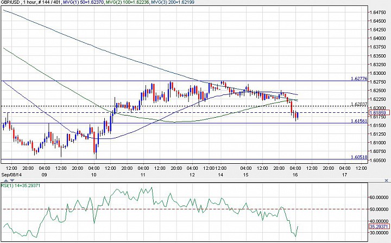
Task: Select the MVG(1) 50=1.62370 legend entry
Action: pos(84,2)
